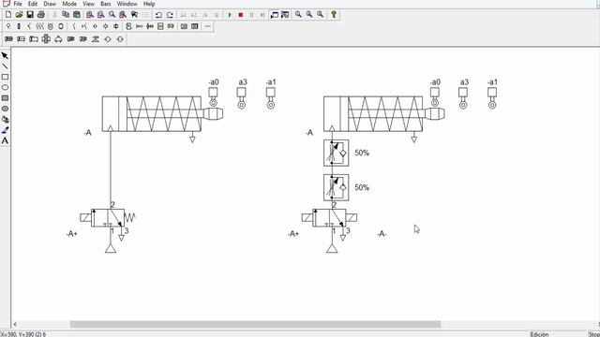
Task: Paste using the toolbar clipboard icon
Action: pyautogui.click(x=77, y=15)
